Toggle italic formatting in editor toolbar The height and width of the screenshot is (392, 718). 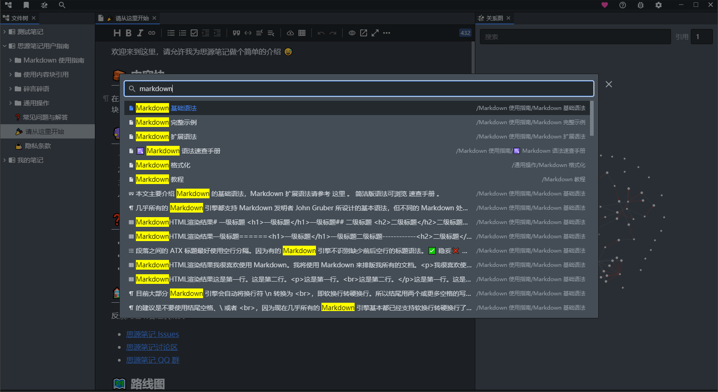coord(140,33)
